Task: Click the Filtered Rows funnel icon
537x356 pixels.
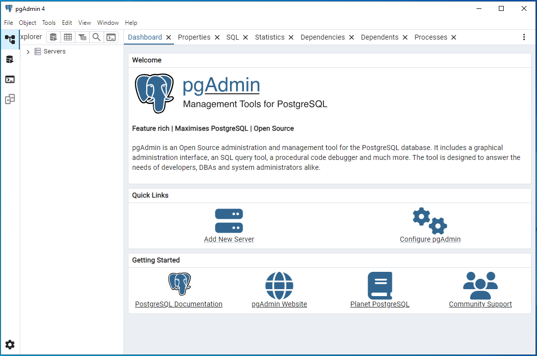Action: point(82,37)
